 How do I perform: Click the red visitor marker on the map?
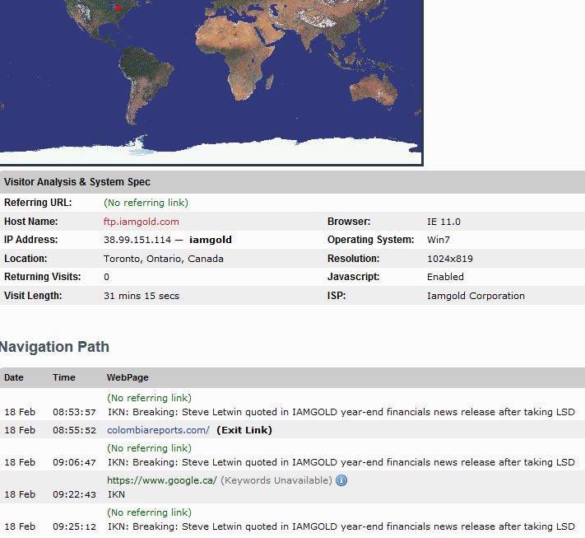[x=118, y=7]
